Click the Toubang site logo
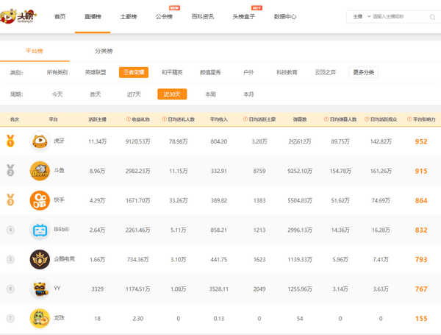The height and width of the screenshot is (335, 441). (x=19, y=16)
